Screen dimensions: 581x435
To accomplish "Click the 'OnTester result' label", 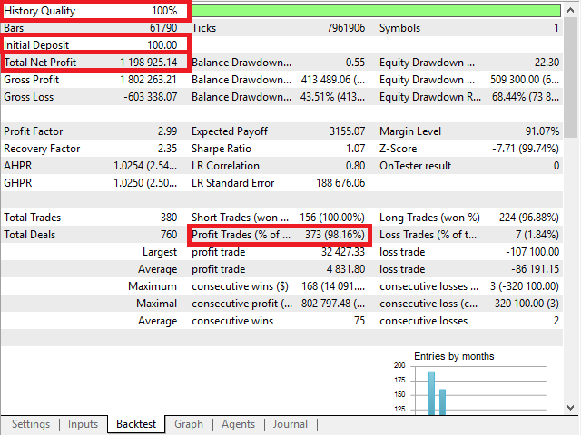I will (416, 166).
